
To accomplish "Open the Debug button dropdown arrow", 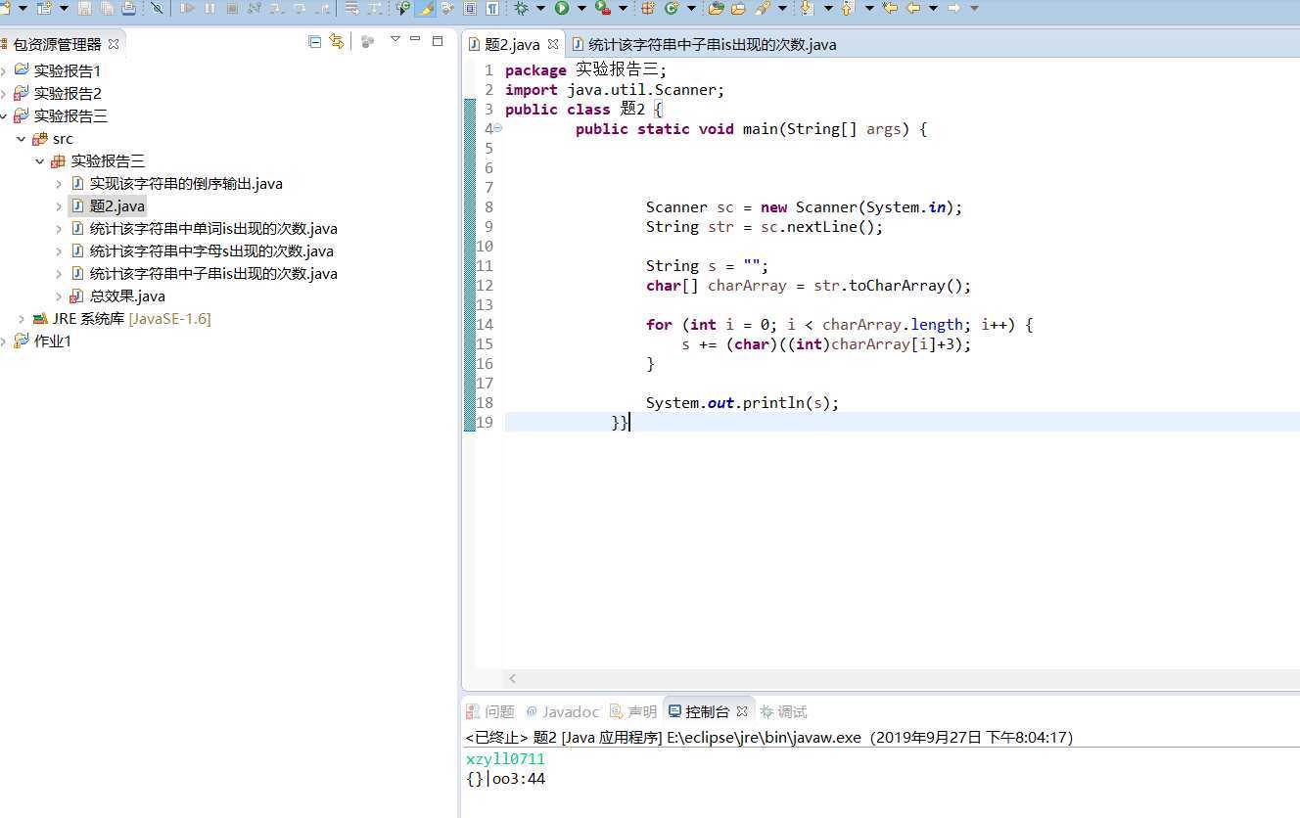I will click(x=540, y=8).
